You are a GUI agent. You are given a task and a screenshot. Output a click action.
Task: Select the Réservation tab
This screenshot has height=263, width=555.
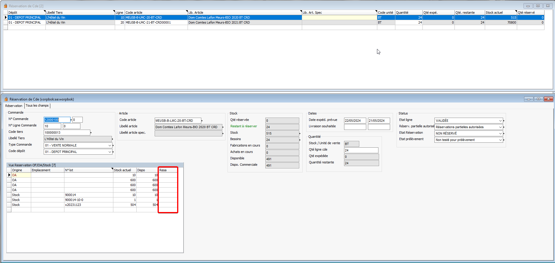(14, 106)
